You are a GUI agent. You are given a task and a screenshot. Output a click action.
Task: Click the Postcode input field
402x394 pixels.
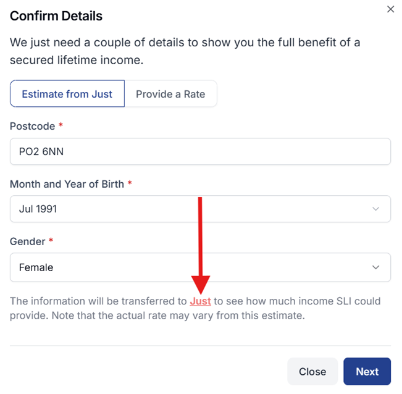coord(200,151)
